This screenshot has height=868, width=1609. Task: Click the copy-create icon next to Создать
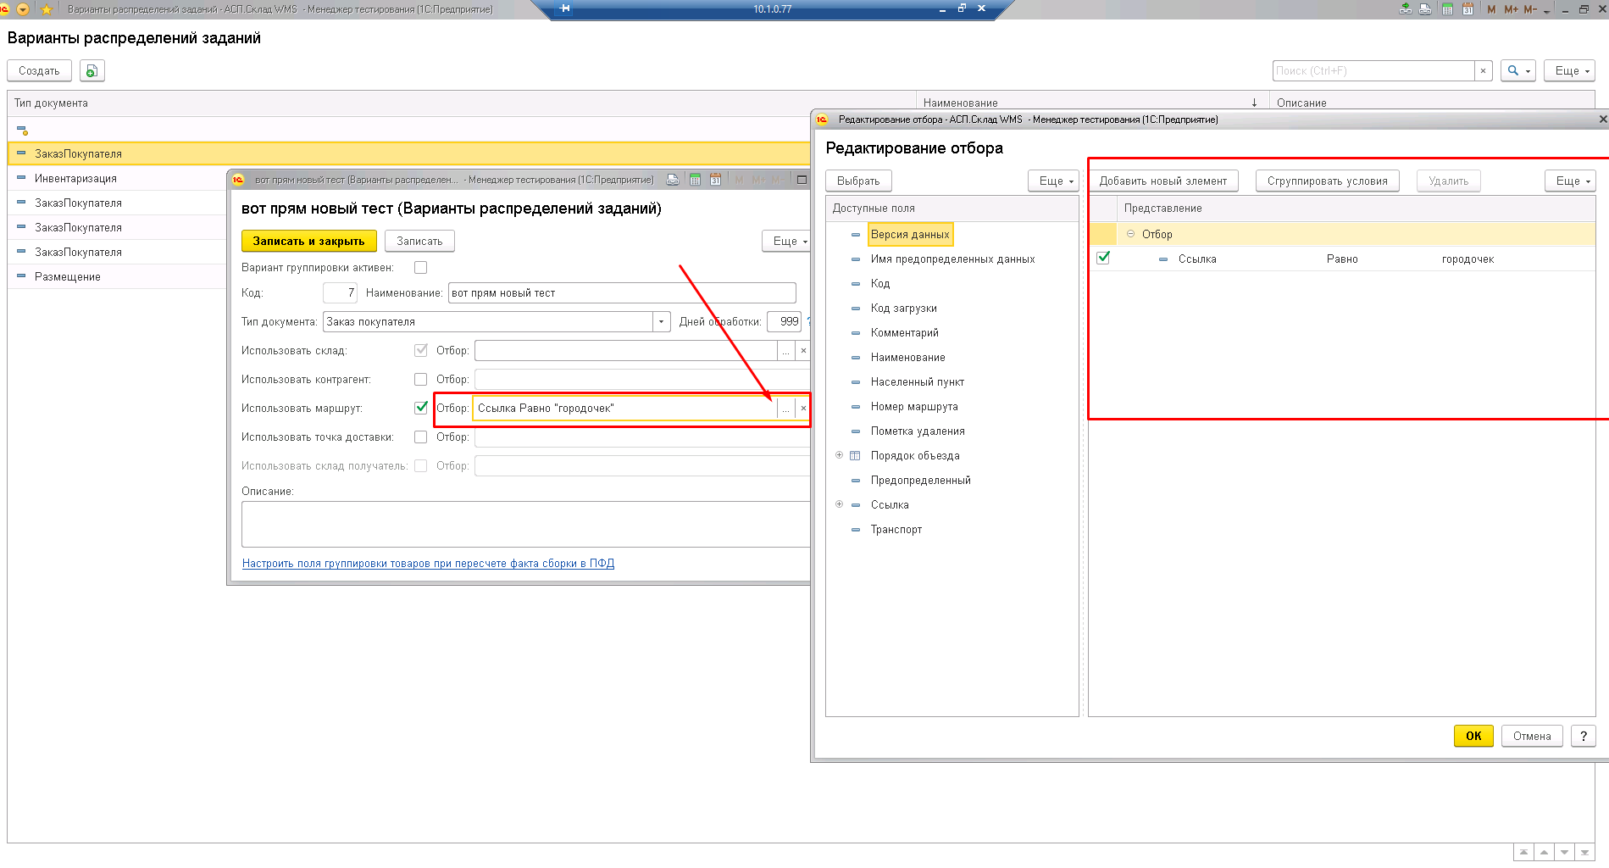click(92, 70)
